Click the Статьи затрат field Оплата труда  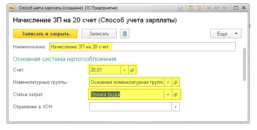(x=127, y=95)
